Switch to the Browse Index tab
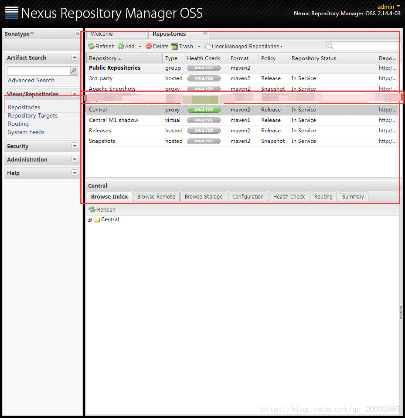 tap(109, 197)
